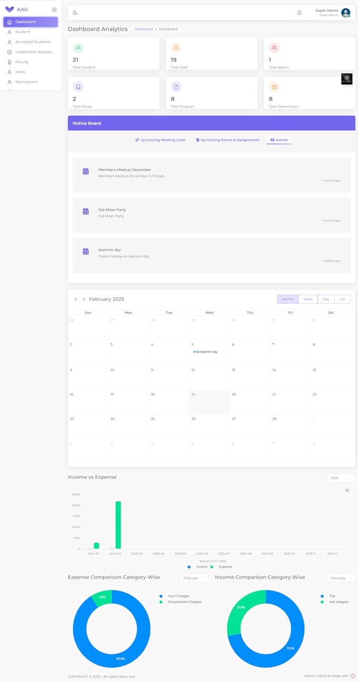Go to the previous month in the calendar
This screenshot has height=682, width=358.
coord(75,299)
